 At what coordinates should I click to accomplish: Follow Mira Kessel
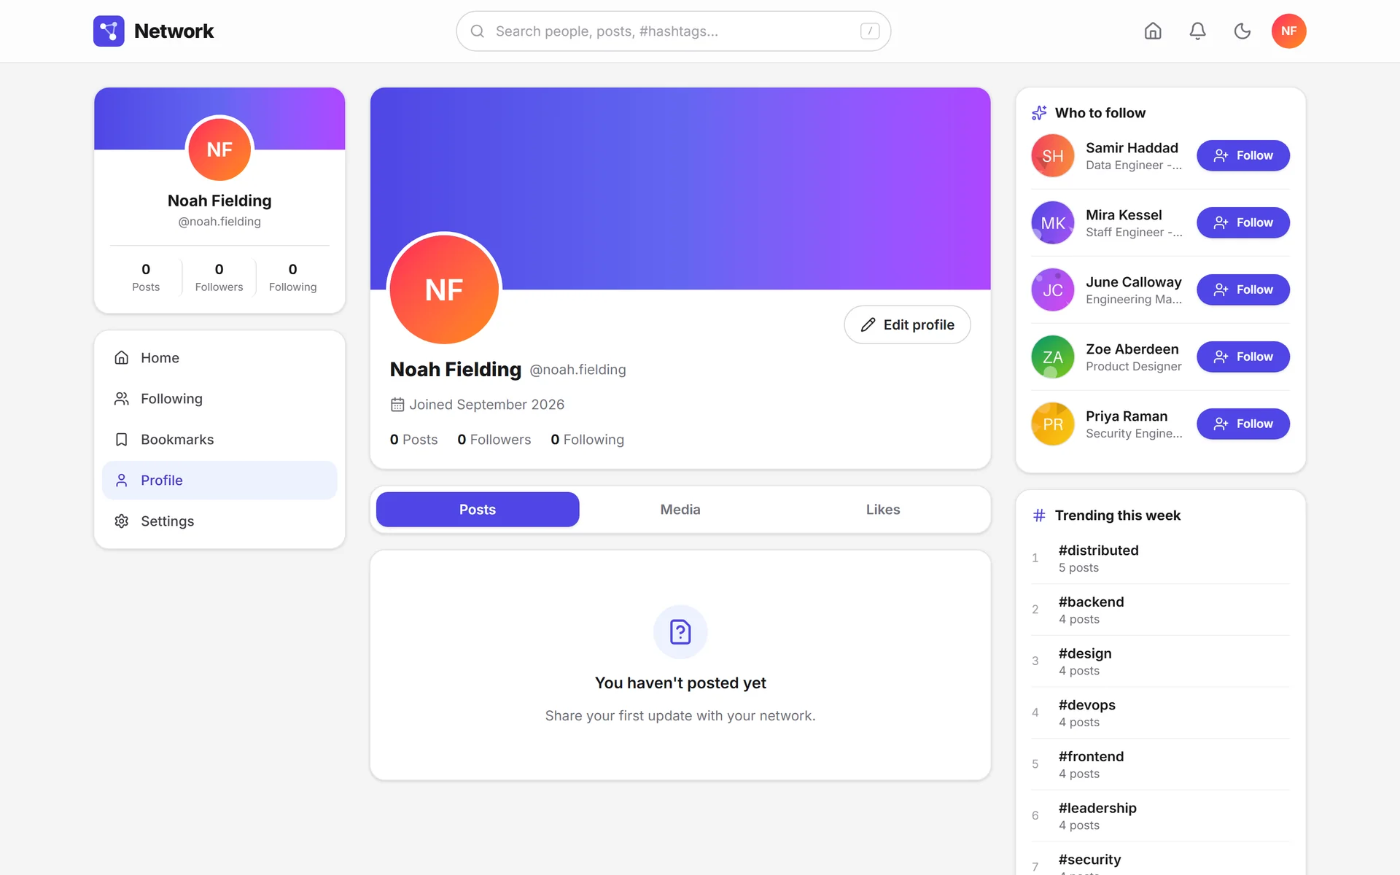(1243, 223)
